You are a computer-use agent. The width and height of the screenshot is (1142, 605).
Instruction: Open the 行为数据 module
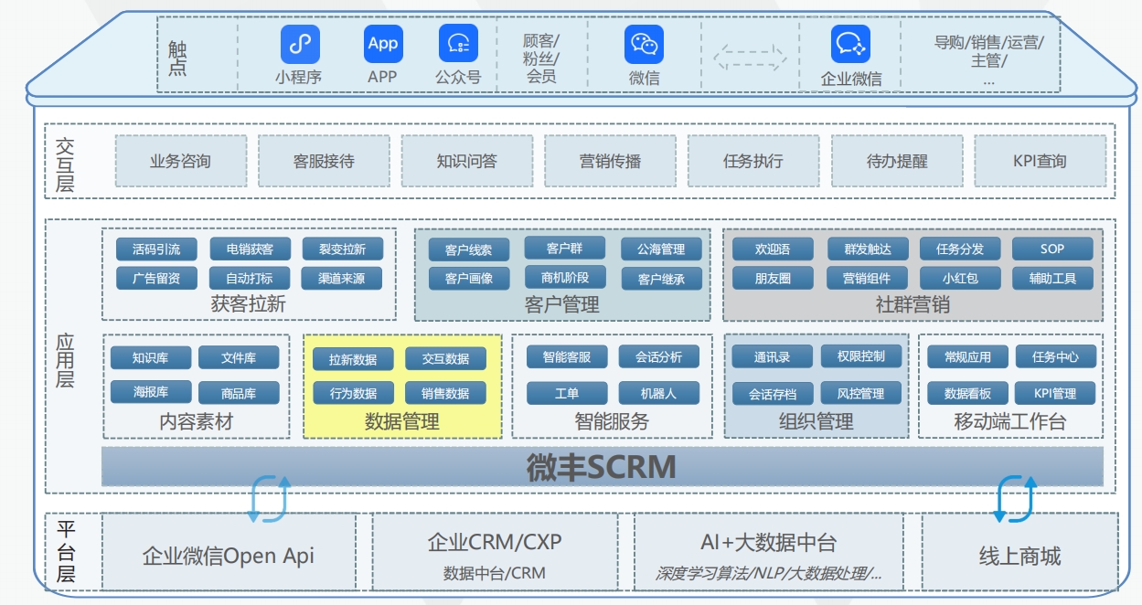click(353, 393)
